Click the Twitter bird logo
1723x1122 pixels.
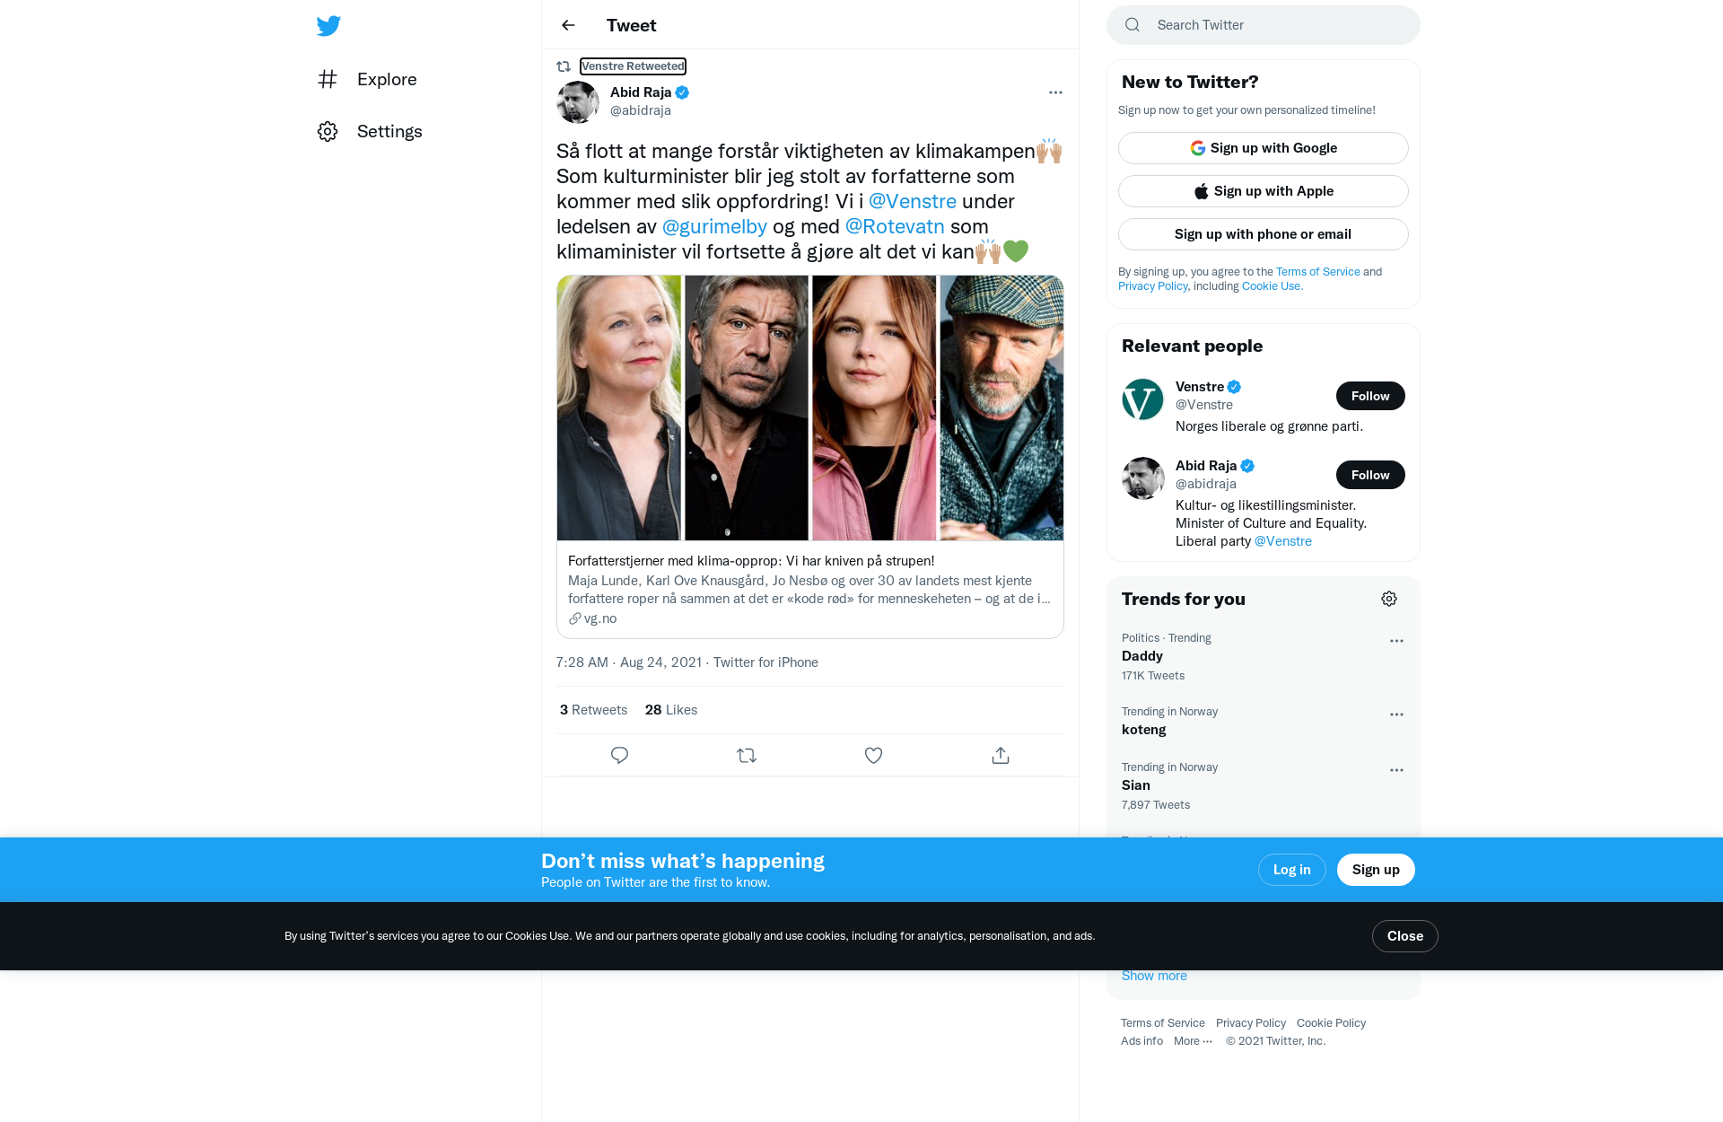point(328,25)
